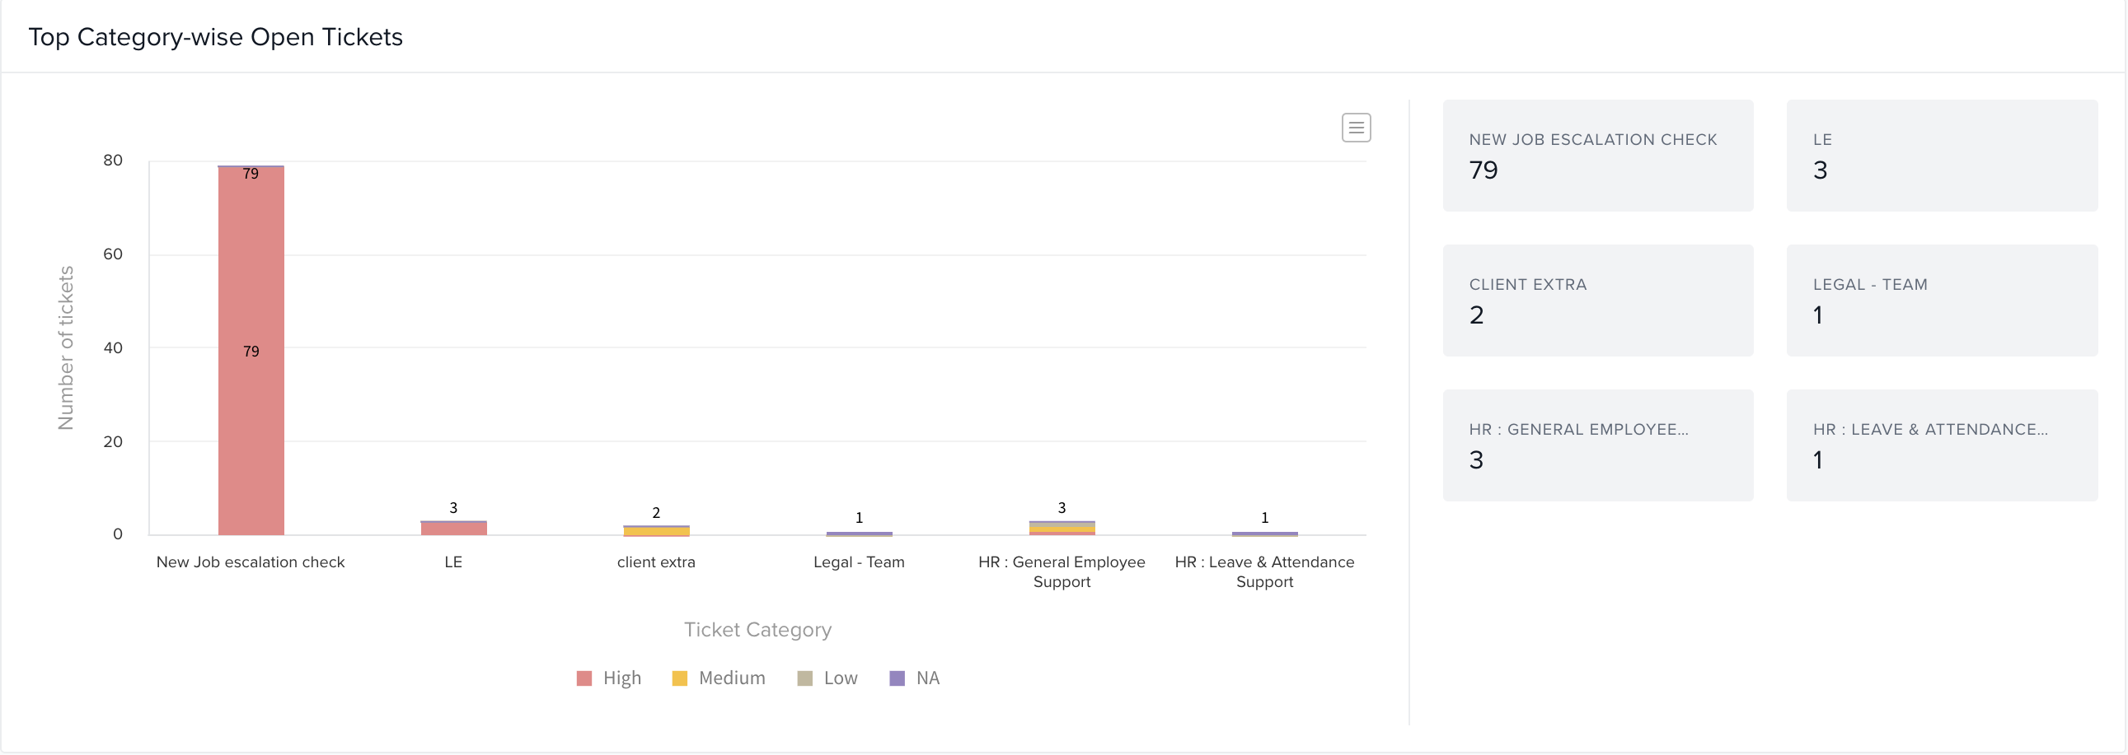Click the LE bar in chart
The height and width of the screenshot is (755, 2128).
[x=453, y=528]
